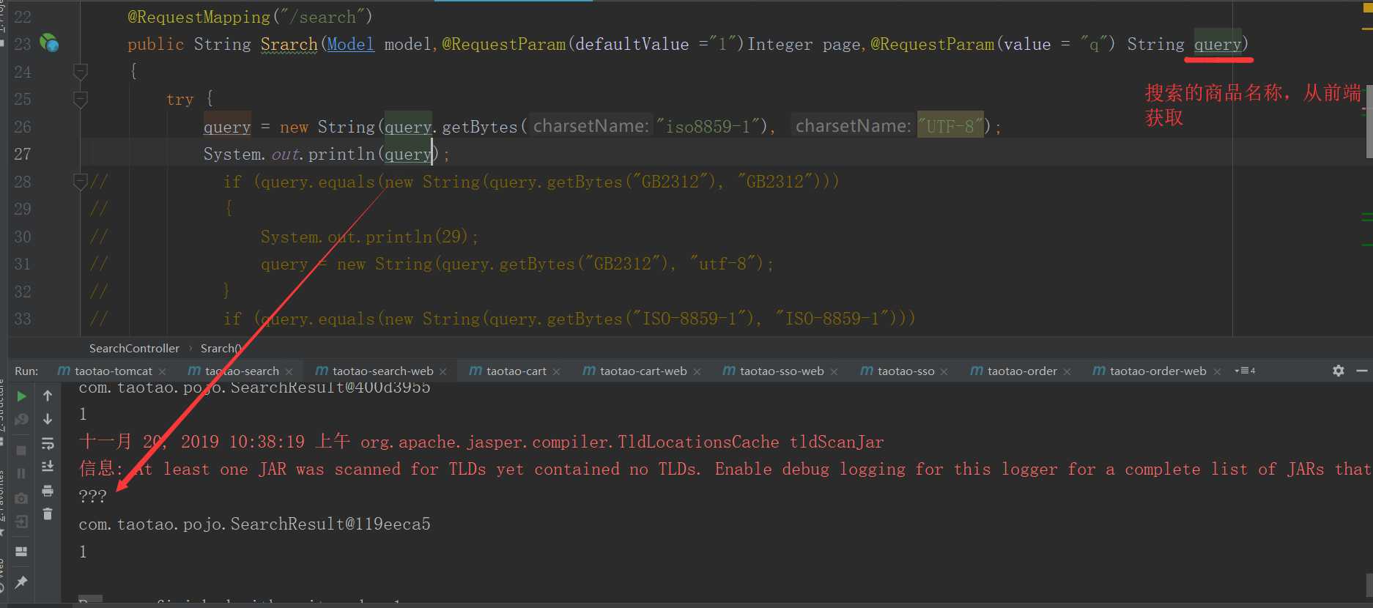Click the camera dump threads icon
The image size is (1373, 608).
click(x=21, y=498)
